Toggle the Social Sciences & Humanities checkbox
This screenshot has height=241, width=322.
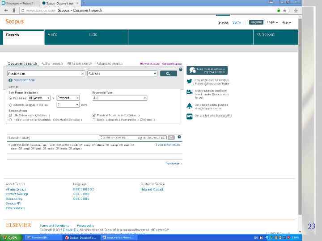[x=94, y=120]
